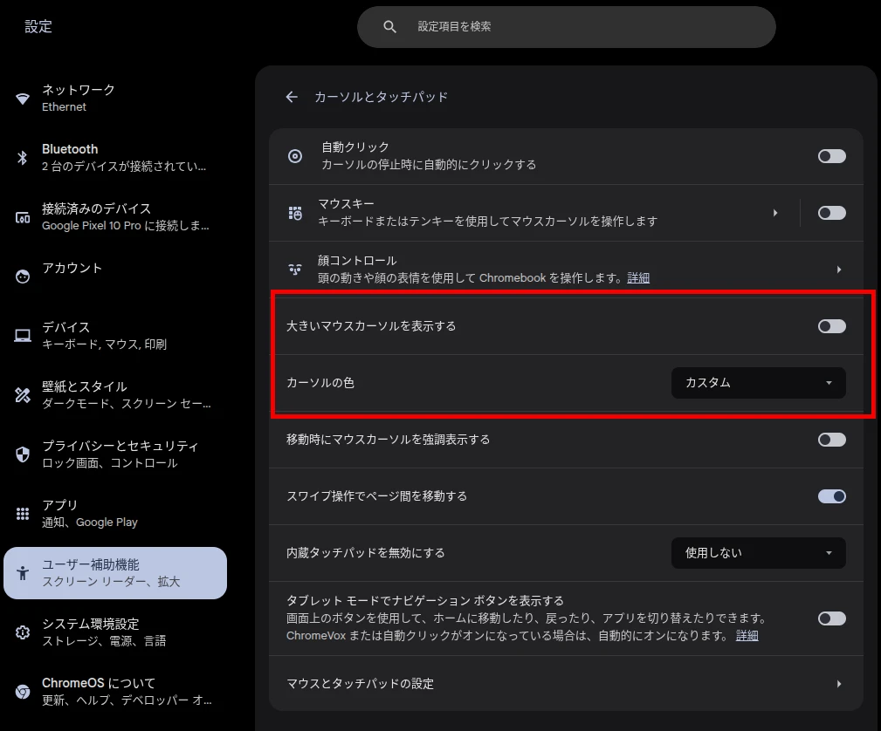
Task: Click the 詳細 link under 顔コントロール
Action: click(x=637, y=277)
